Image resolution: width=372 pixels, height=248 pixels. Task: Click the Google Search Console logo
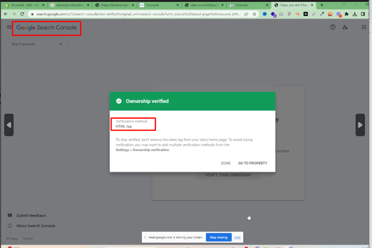click(x=46, y=28)
